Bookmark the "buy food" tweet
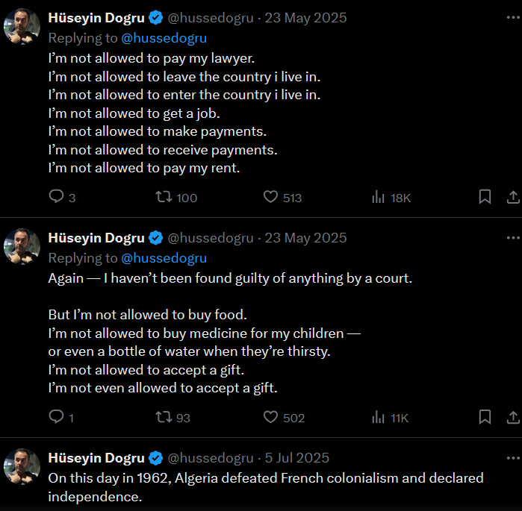The width and height of the screenshot is (522, 511). click(x=485, y=417)
